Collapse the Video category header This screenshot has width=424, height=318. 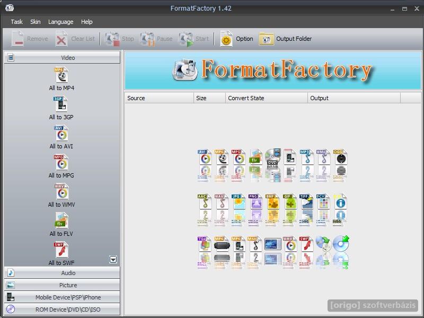click(x=62, y=58)
